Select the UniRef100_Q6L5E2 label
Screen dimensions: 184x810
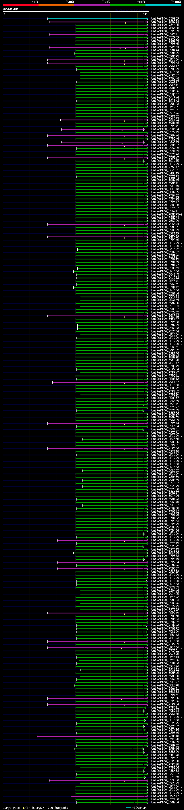click(x=165, y=470)
